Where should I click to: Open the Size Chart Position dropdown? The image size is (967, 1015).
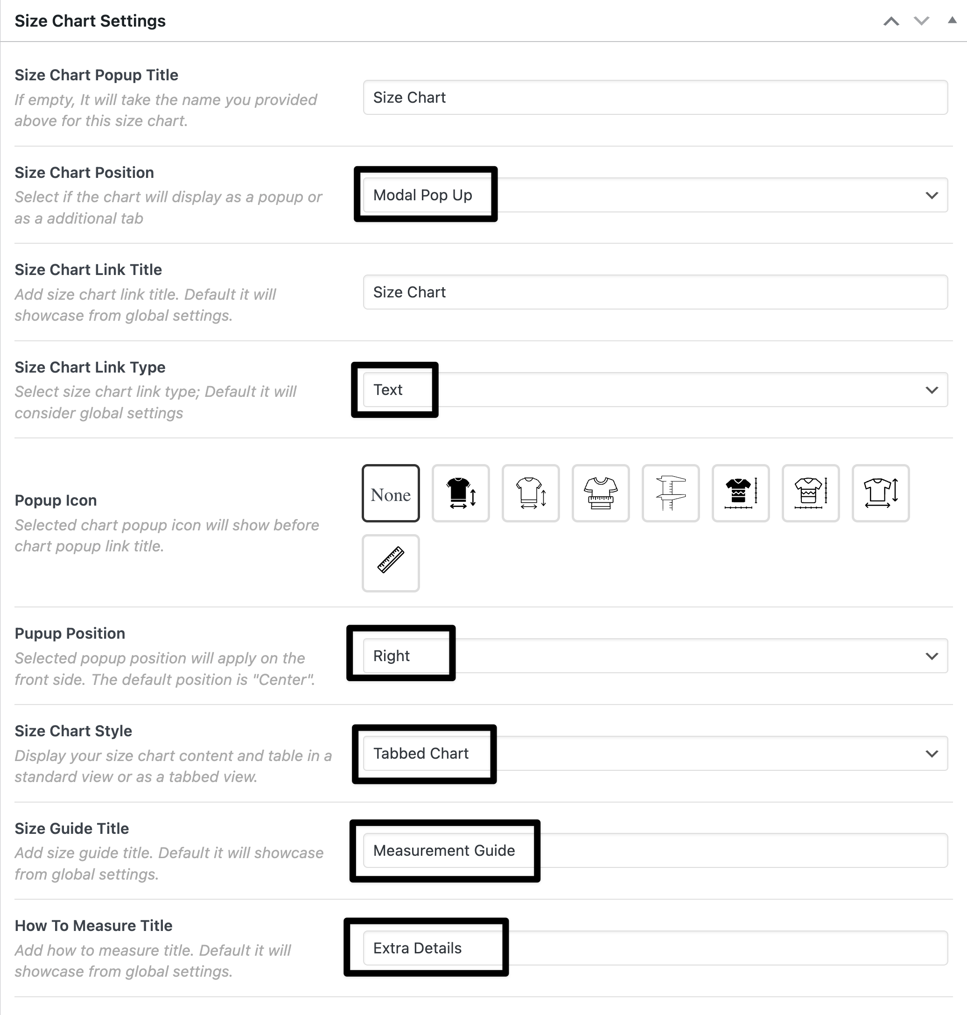pyautogui.click(x=655, y=195)
